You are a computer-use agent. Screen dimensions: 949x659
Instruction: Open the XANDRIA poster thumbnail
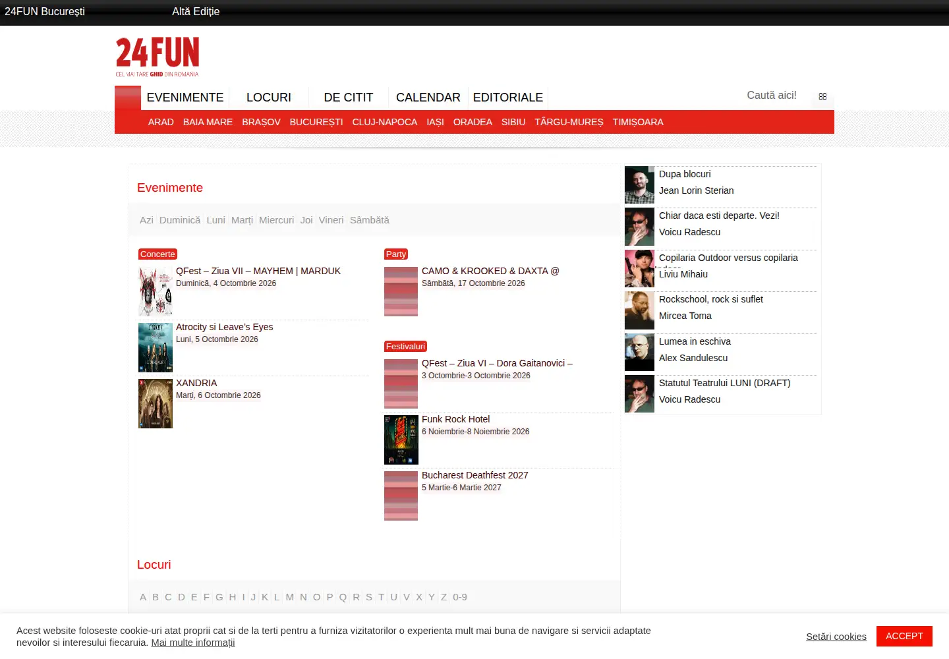[156, 403]
